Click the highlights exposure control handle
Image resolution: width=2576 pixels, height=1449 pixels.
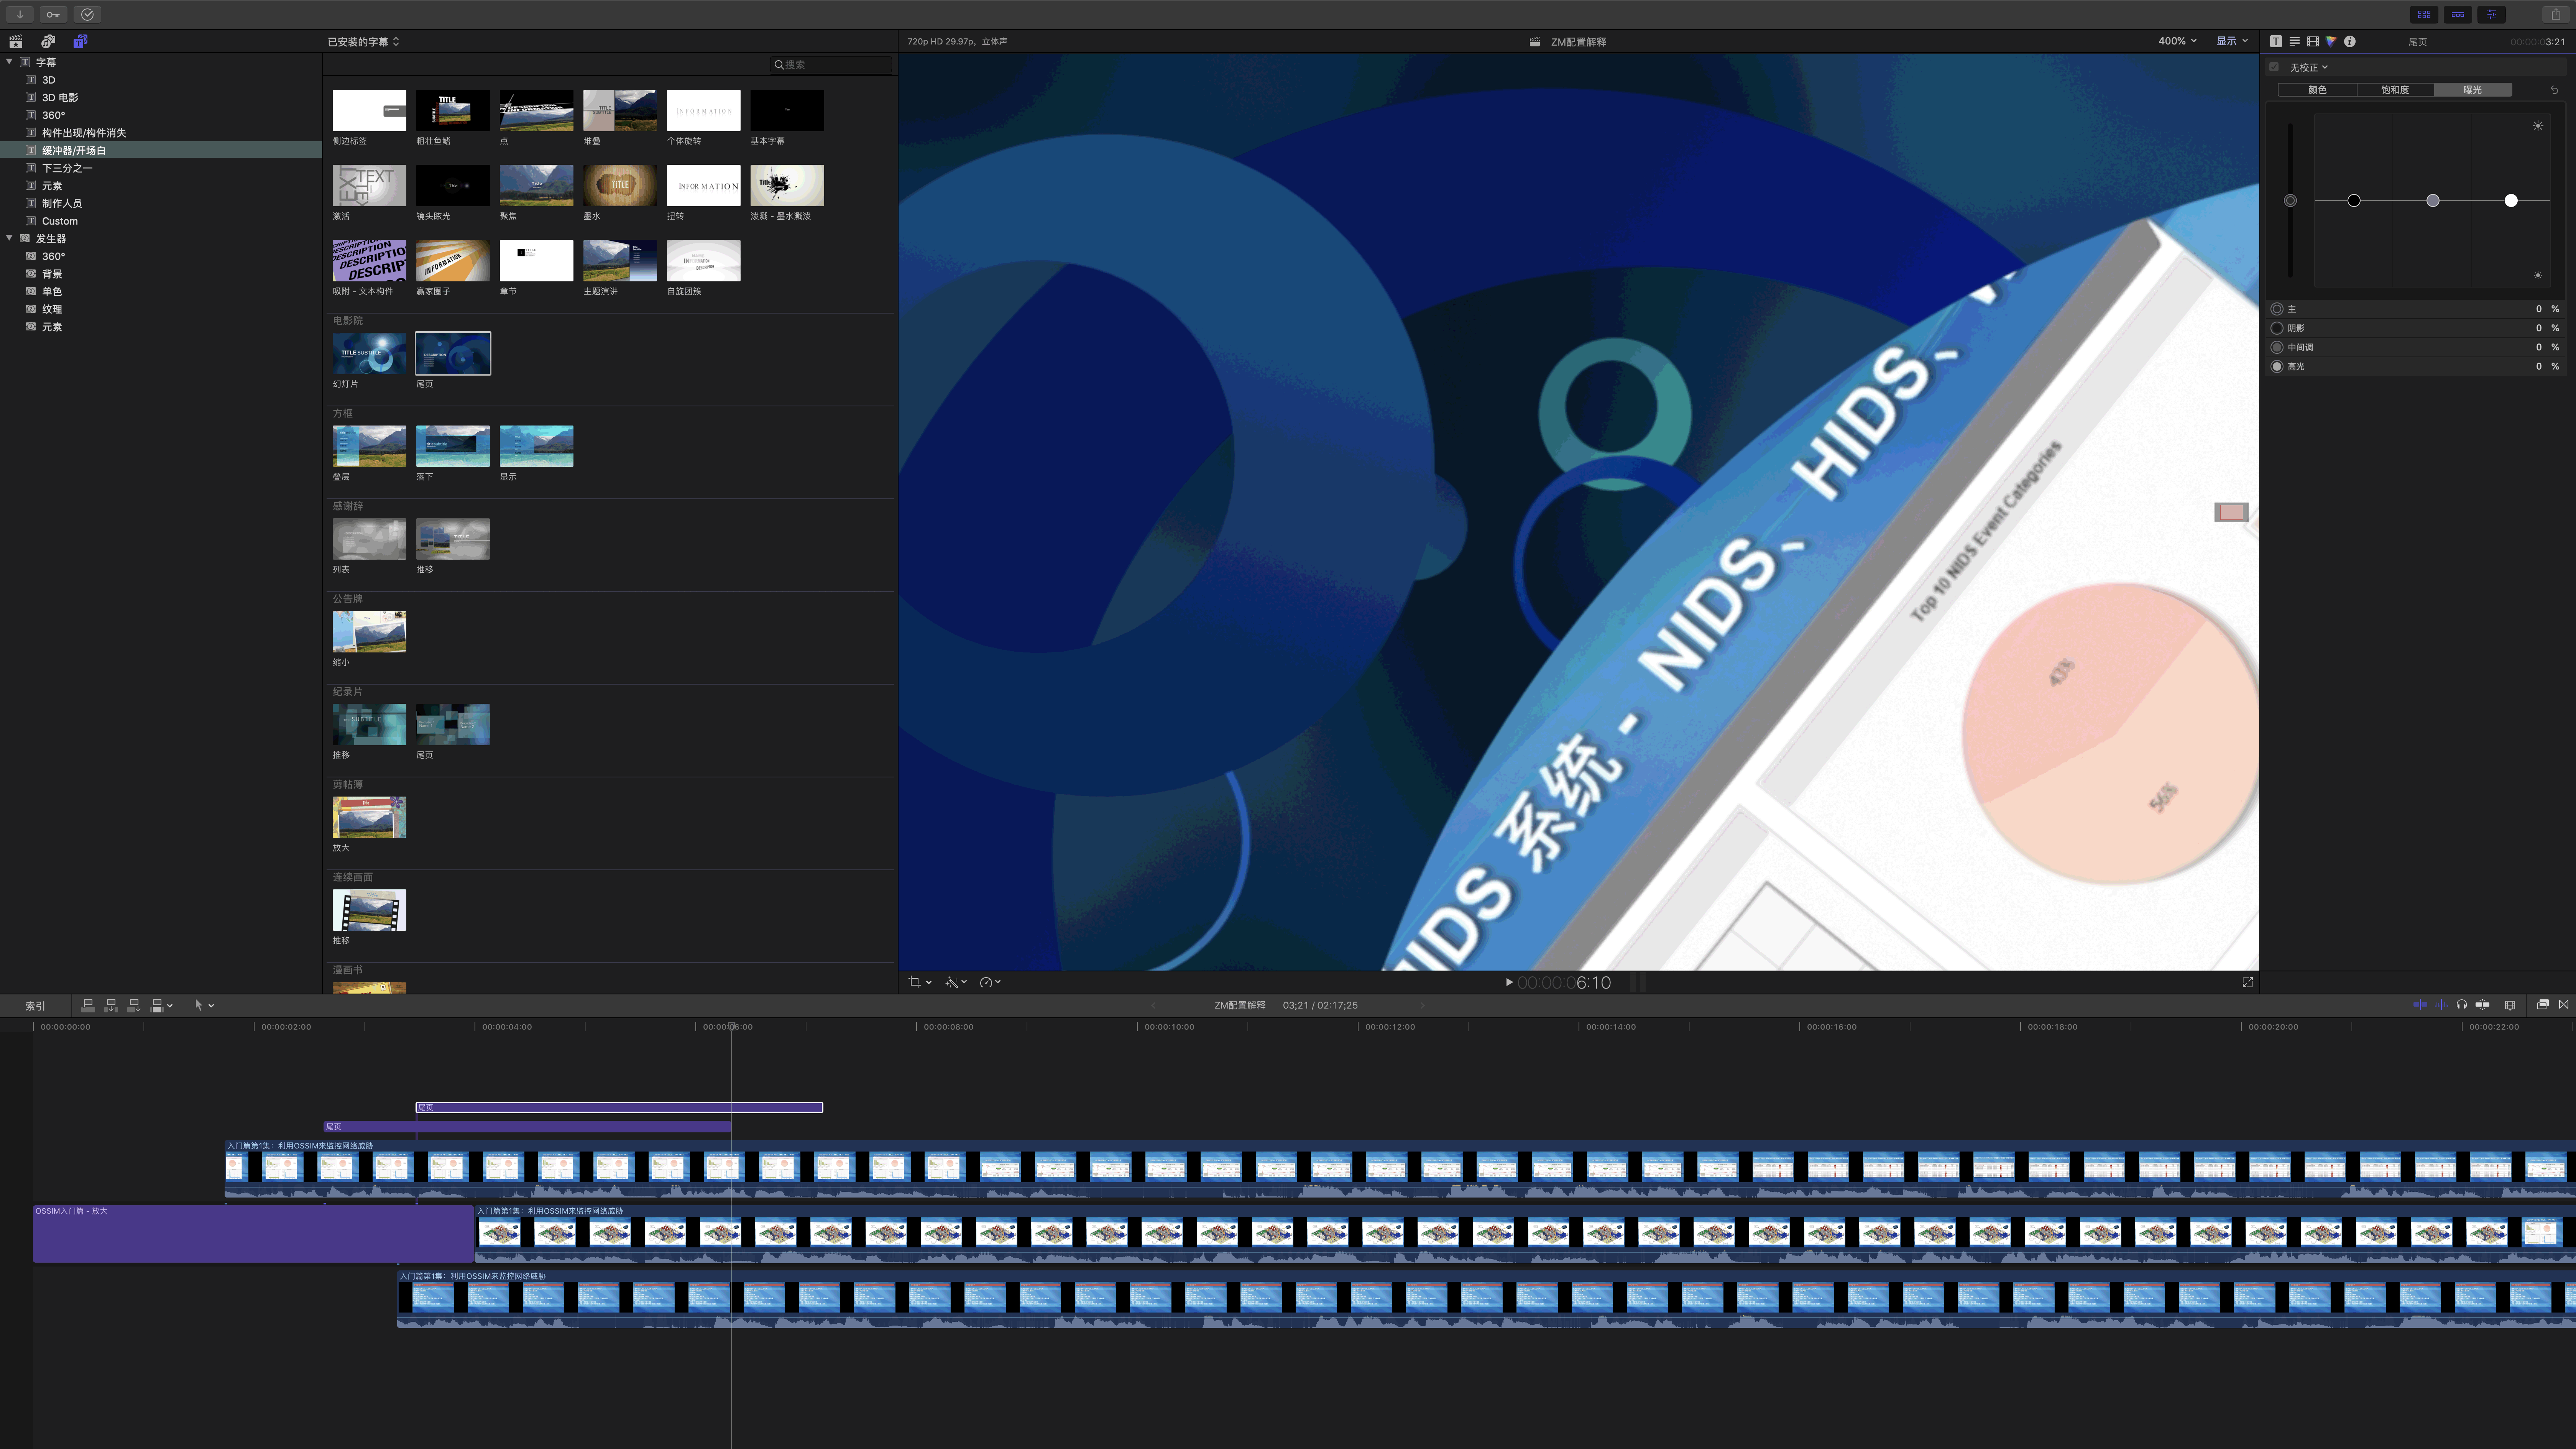2510,201
